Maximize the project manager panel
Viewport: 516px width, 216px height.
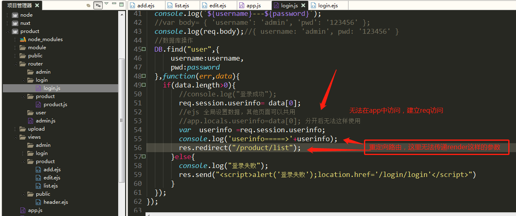click(x=121, y=4)
